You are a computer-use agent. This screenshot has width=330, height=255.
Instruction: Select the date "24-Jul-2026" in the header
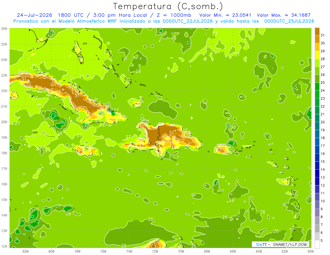click(x=35, y=15)
